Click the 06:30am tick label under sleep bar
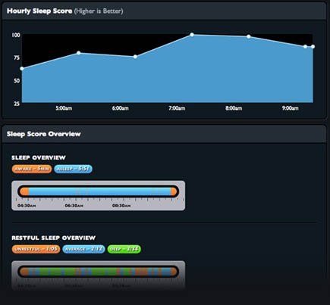This screenshot has height=305, width=330. (x=74, y=206)
